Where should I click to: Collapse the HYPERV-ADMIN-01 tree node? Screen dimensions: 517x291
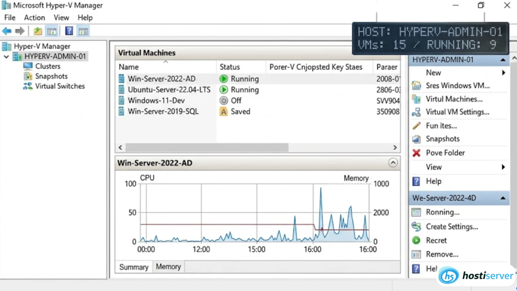pyautogui.click(x=6, y=56)
